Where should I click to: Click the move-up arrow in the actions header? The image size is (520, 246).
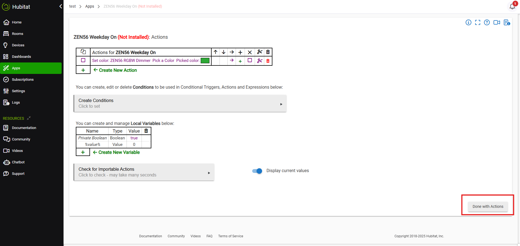tap(216, 52)
